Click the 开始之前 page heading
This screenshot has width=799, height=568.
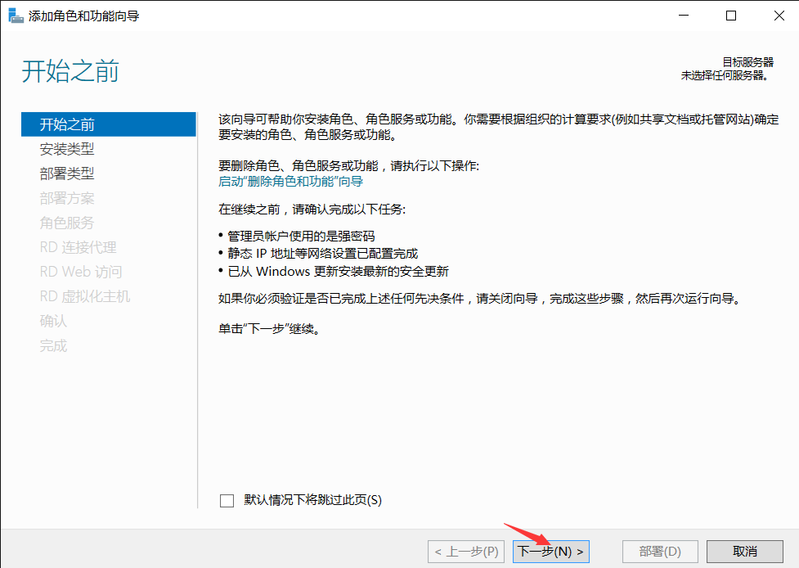(x=70, y=71)
